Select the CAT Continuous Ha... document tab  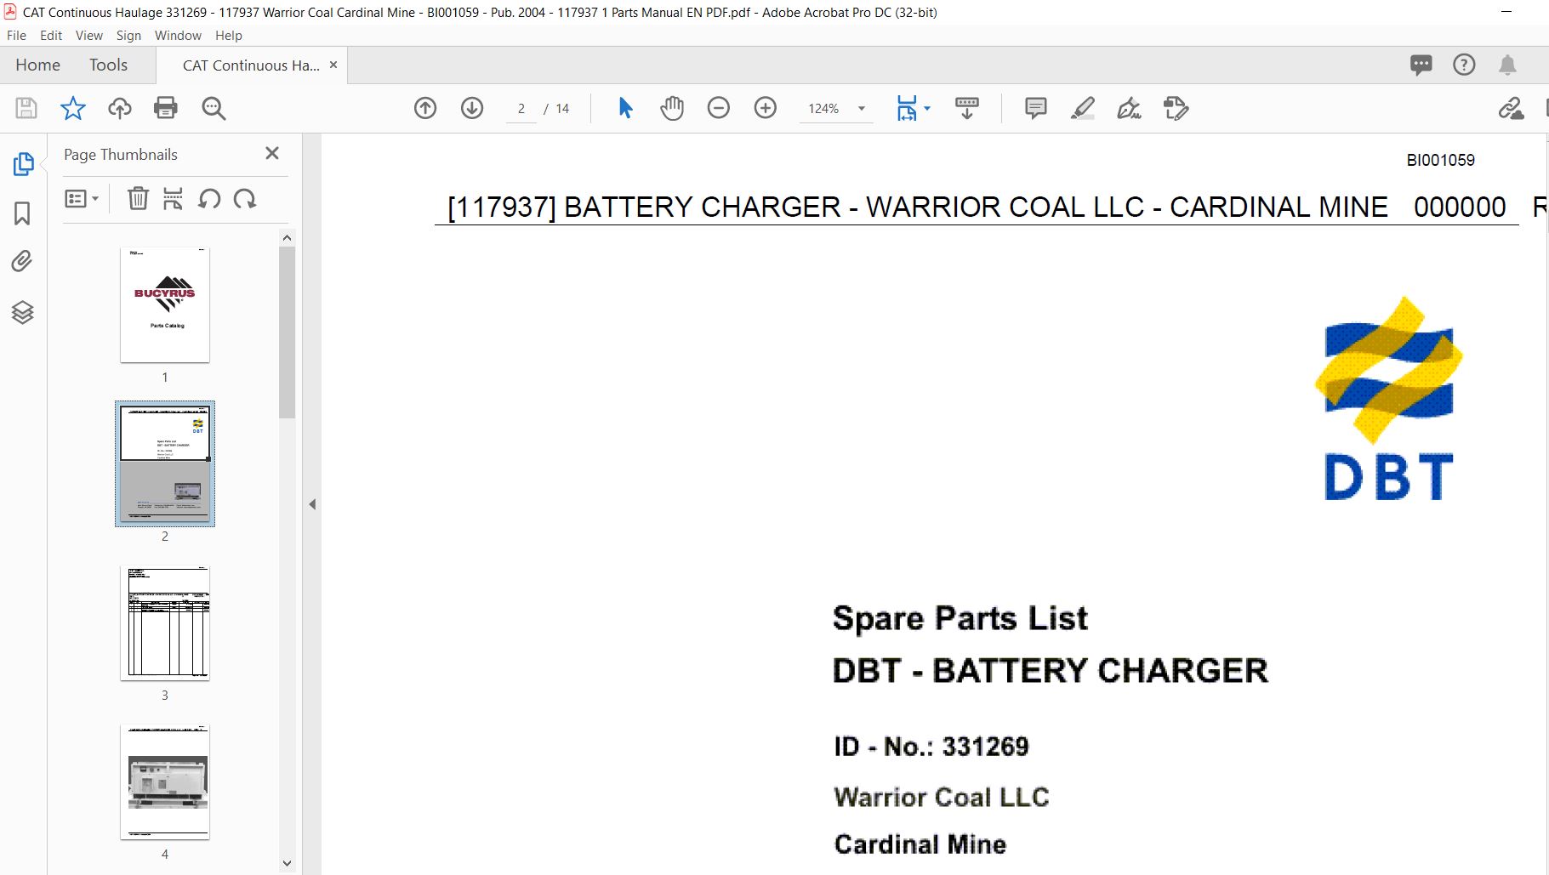click(251, 65)
